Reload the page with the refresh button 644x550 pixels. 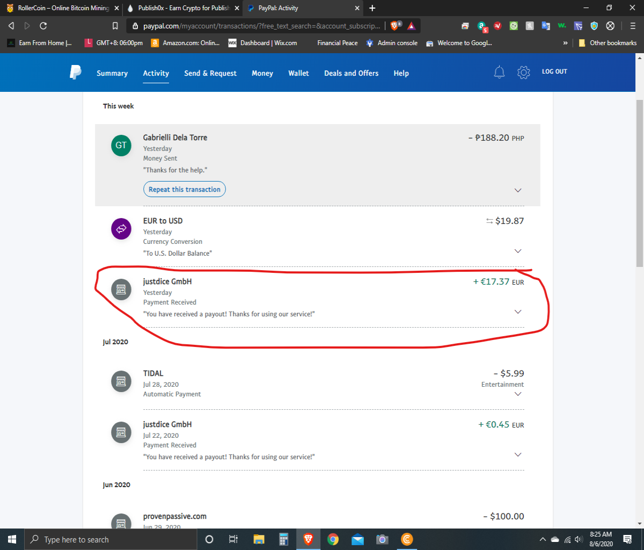(43, 26)
